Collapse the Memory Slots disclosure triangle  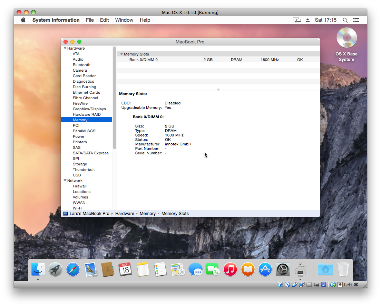[x=121, y=54]
